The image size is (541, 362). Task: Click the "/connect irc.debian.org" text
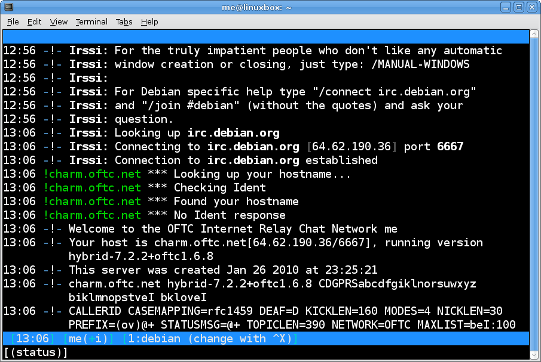coord(395,91)
